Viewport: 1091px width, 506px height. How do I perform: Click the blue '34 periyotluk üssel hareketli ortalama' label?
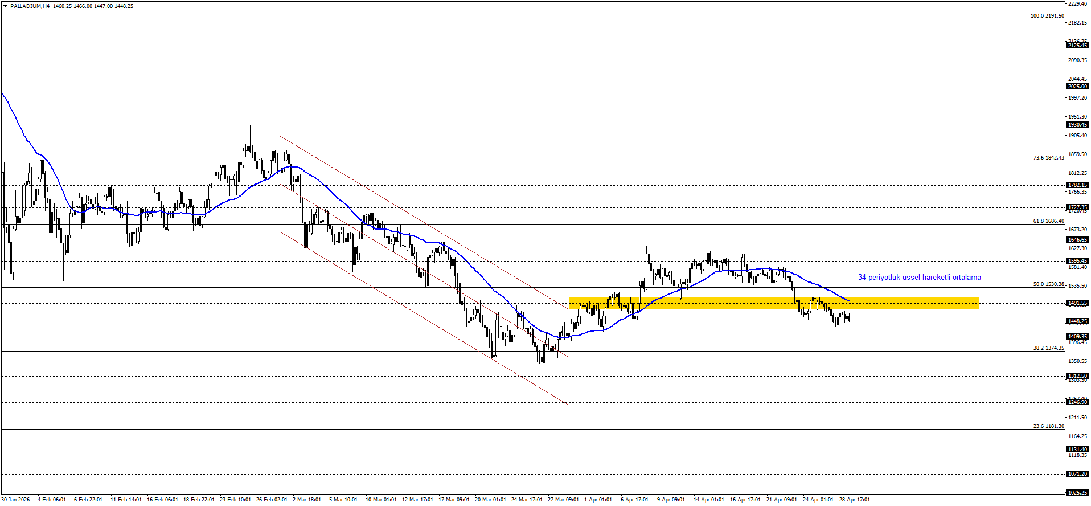[x=919, y=278]
